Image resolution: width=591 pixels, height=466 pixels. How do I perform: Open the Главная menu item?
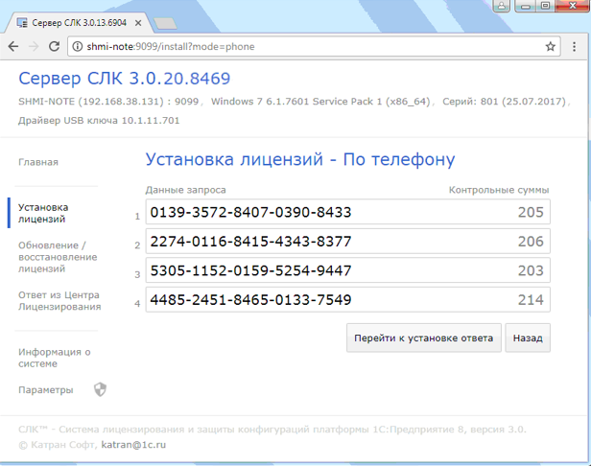(x=38, y=162)
